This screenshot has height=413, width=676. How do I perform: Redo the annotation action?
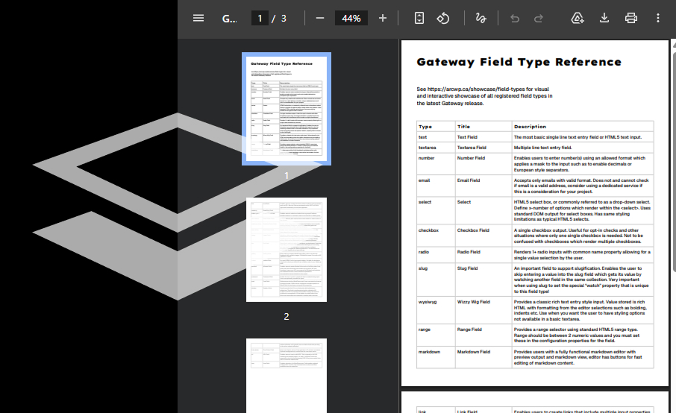coord(539,18)
